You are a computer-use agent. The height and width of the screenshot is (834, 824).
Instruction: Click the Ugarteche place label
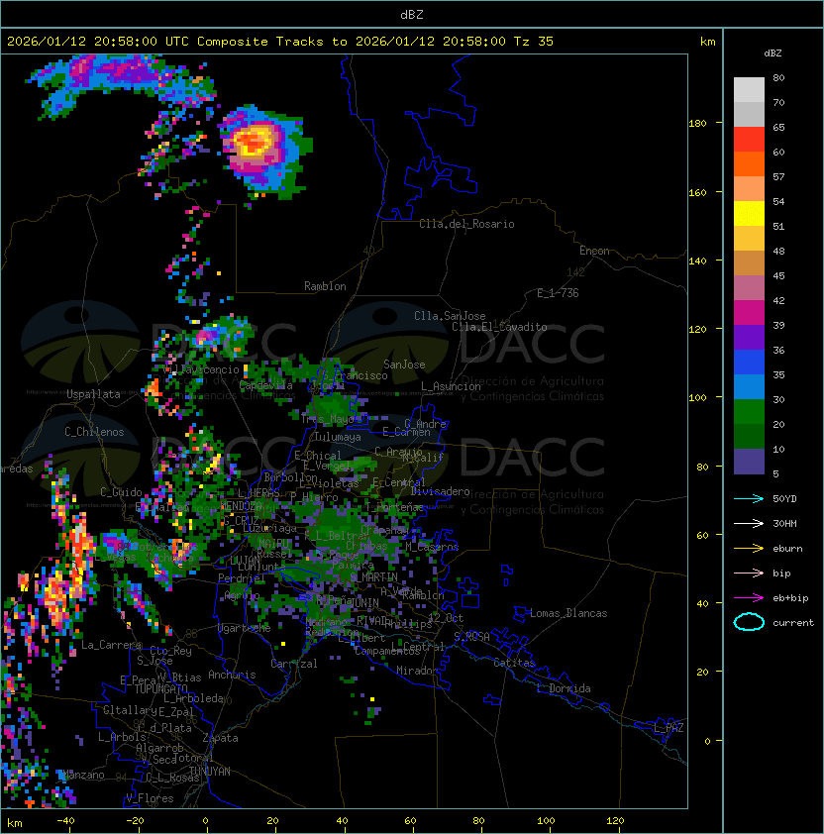pyautogui.click(x=245, y=628)
